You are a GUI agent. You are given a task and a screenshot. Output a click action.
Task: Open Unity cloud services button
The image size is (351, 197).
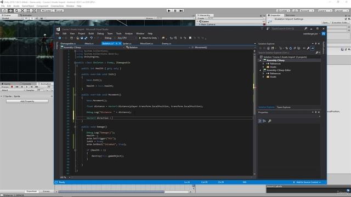[x=295, y=11]
